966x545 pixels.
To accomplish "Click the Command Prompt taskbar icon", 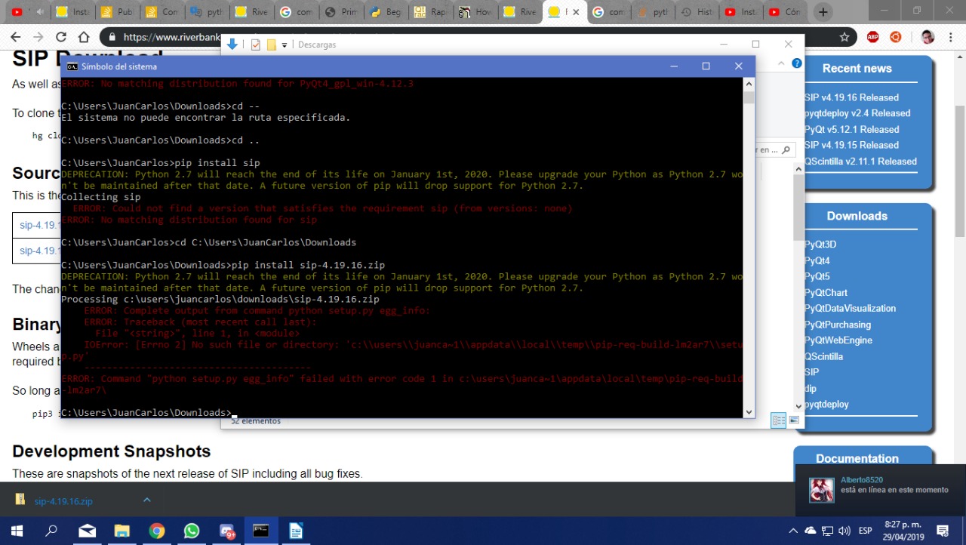I will click(261, 531).
